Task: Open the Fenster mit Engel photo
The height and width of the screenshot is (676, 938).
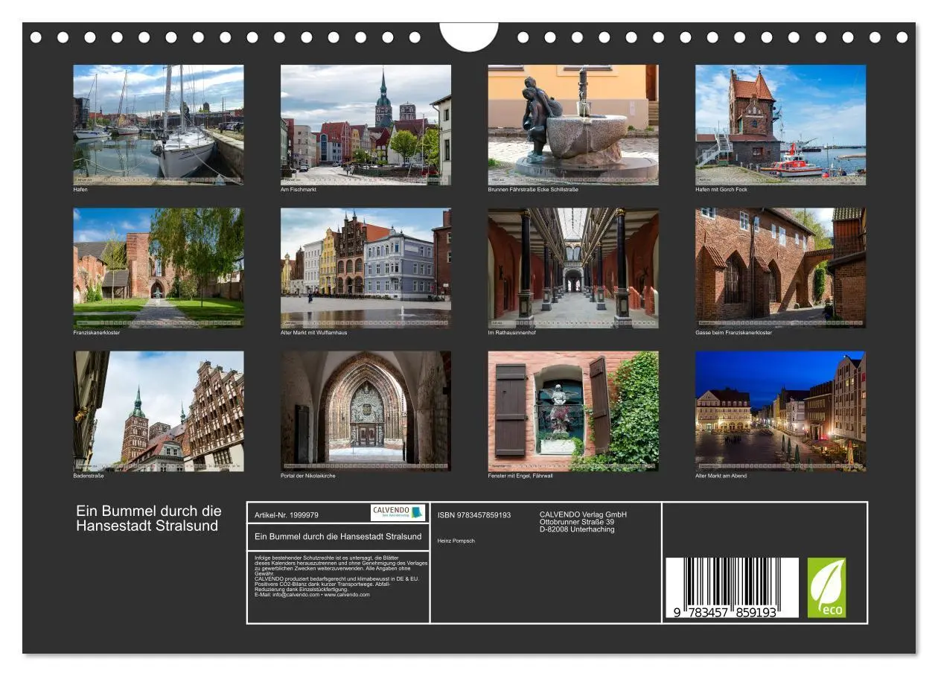Action: coord(573,411)
